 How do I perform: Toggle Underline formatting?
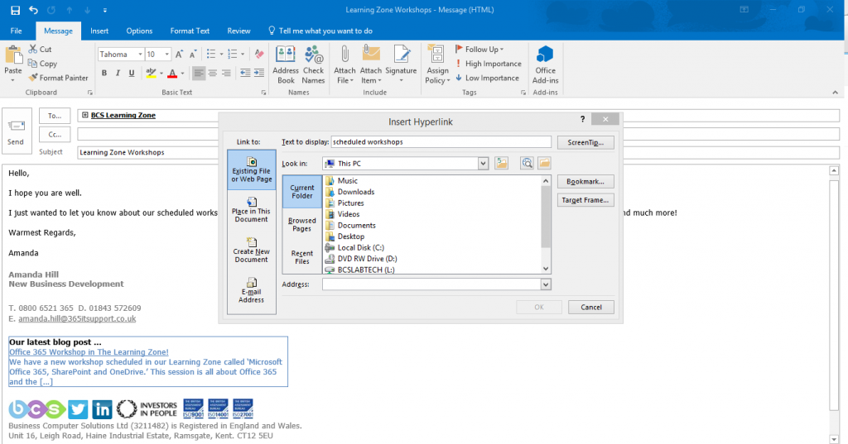click(132, 73)
